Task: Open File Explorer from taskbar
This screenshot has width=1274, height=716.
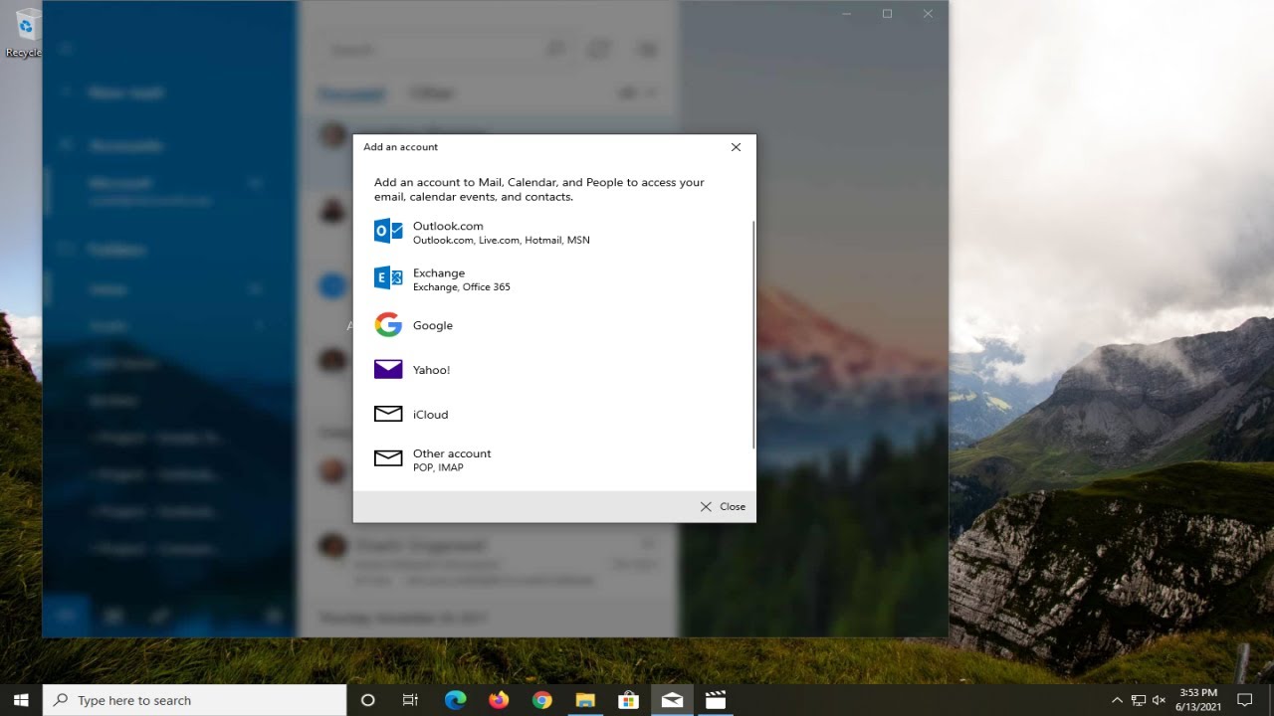Action: coord(585,700)
